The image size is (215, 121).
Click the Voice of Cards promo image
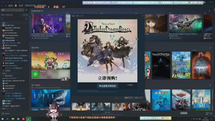coord(107,51)
